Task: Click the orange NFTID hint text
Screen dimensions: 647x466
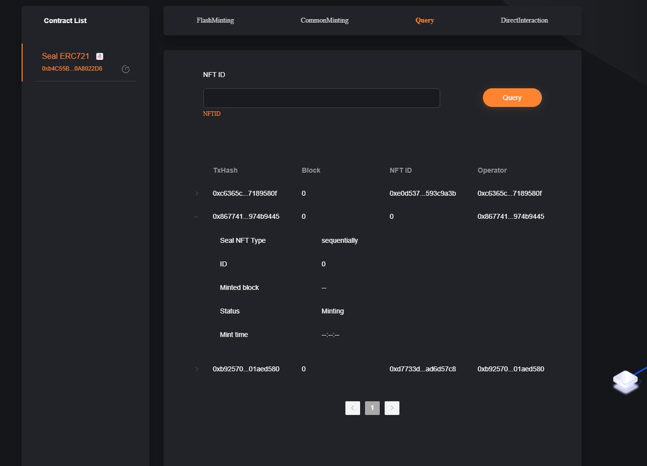Action: pos(212,114)
